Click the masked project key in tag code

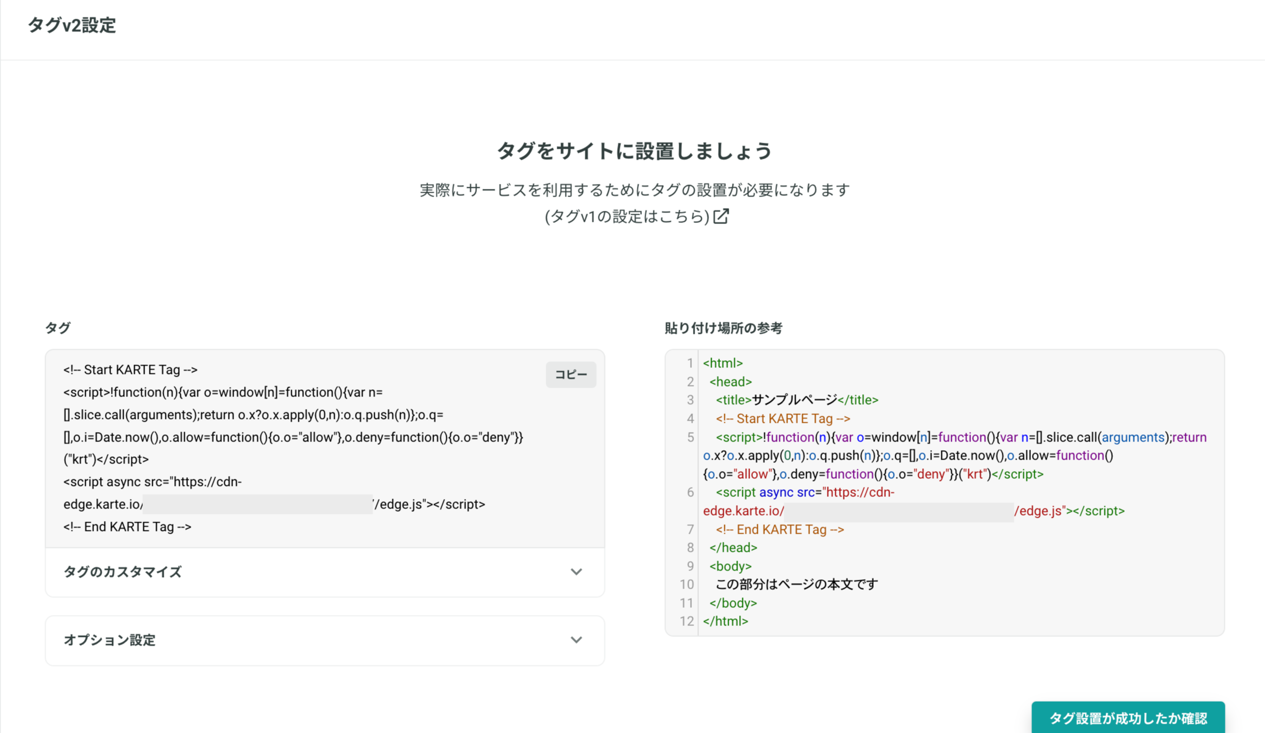coord(258,504)
